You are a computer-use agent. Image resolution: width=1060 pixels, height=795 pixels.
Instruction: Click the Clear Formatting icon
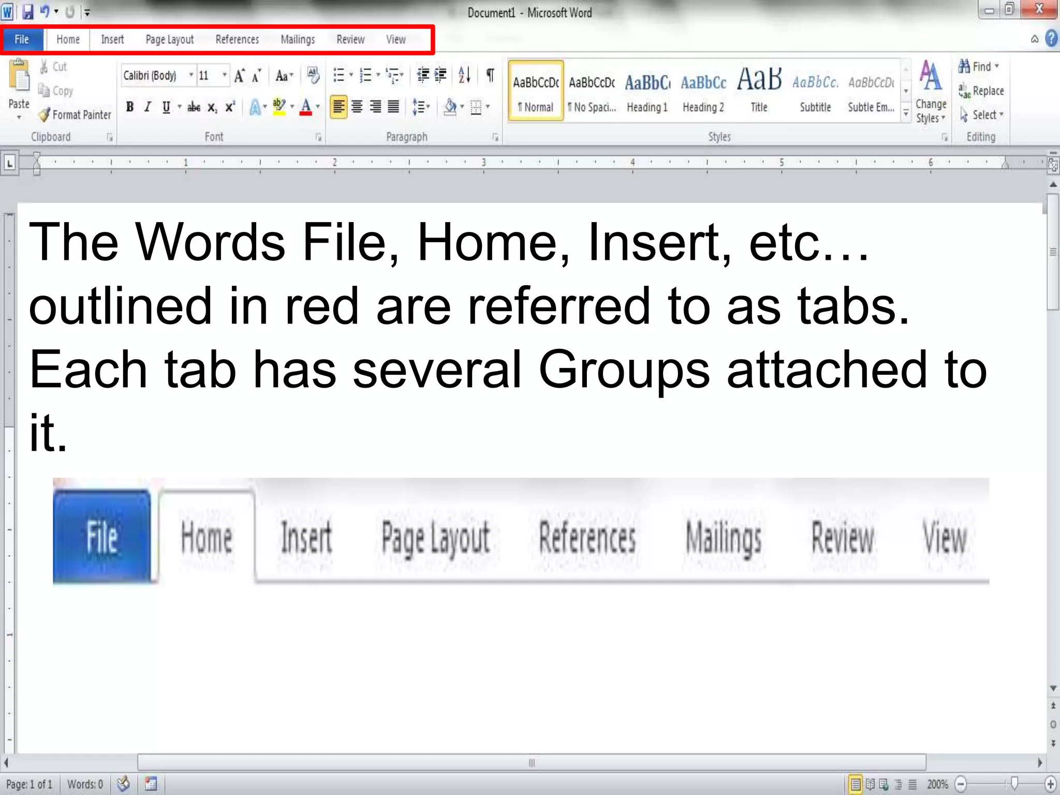[313, 76]
